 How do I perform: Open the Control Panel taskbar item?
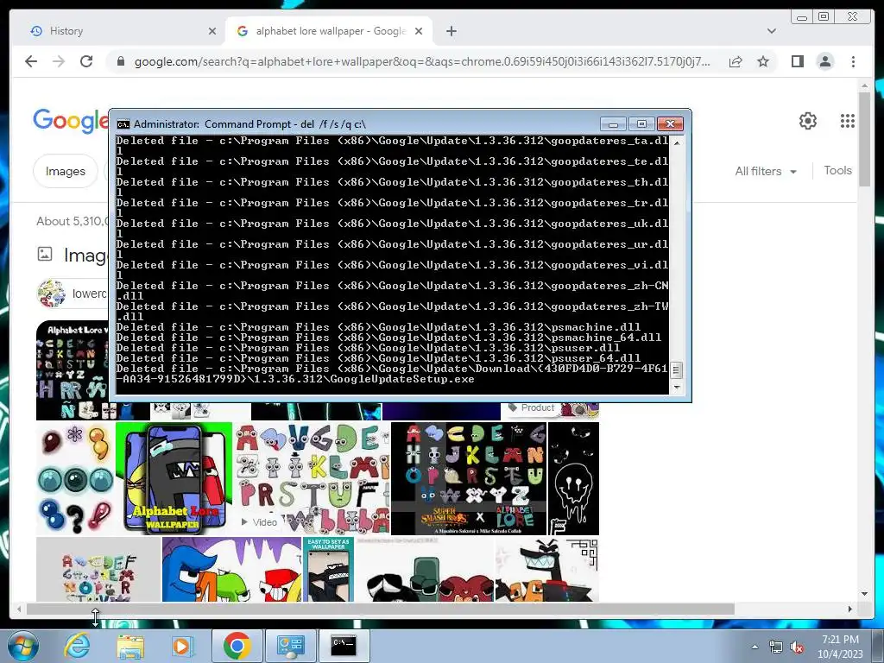tap(290, 646)
